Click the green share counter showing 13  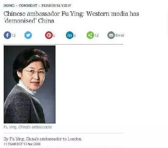(96, 36)
